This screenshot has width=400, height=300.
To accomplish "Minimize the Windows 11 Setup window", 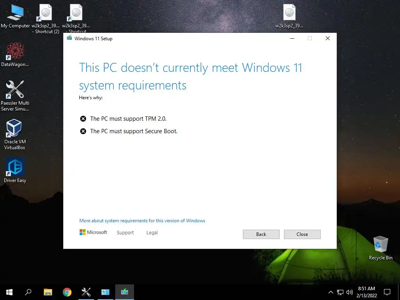I will coord(292,38).
